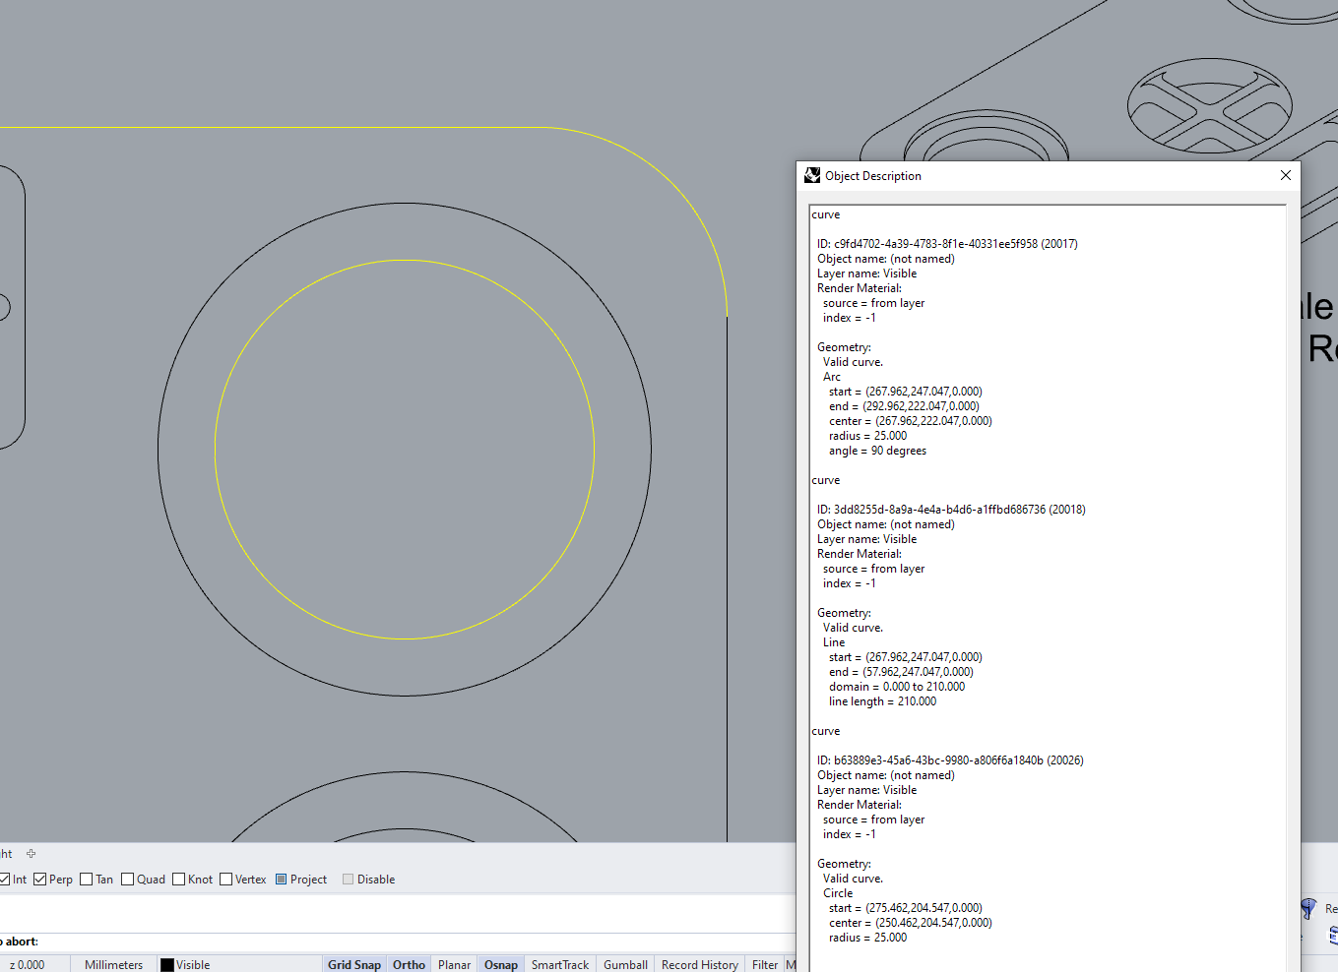Click the blue cube icon at bottom right
This screenshot has height=972, width=1338.
click(1332, 936)
